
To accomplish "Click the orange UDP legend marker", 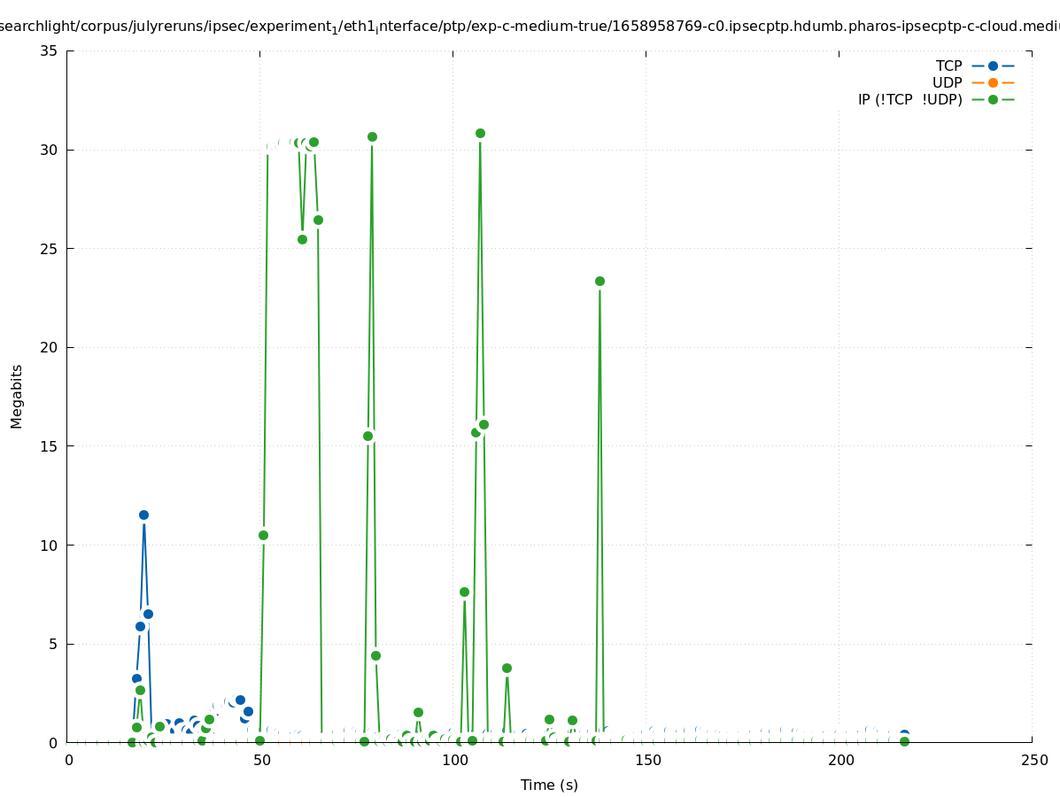I will click(x=993, y=82).
